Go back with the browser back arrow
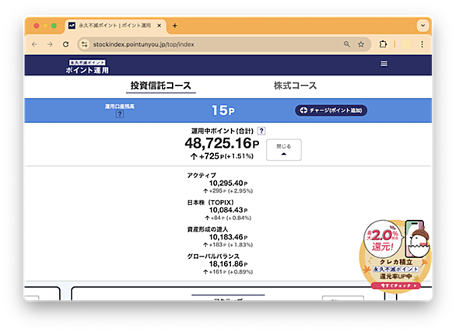 (34, 44)
